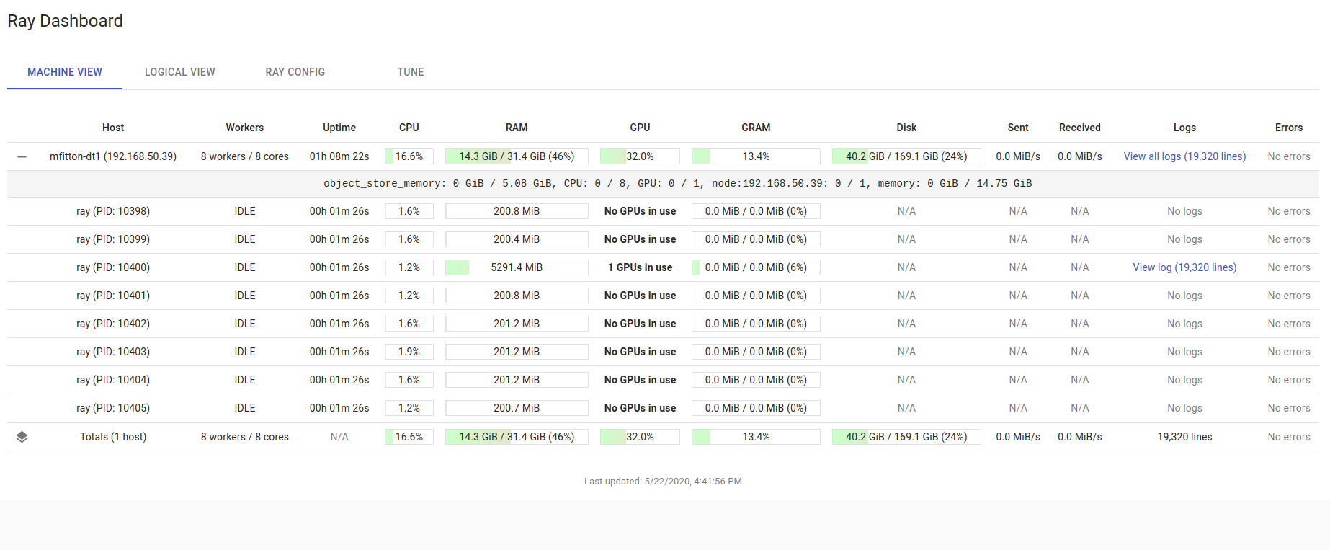Screen dimensions: 1330x550
Task: Click the CPU column header
Action: click(x=409, y=128)
